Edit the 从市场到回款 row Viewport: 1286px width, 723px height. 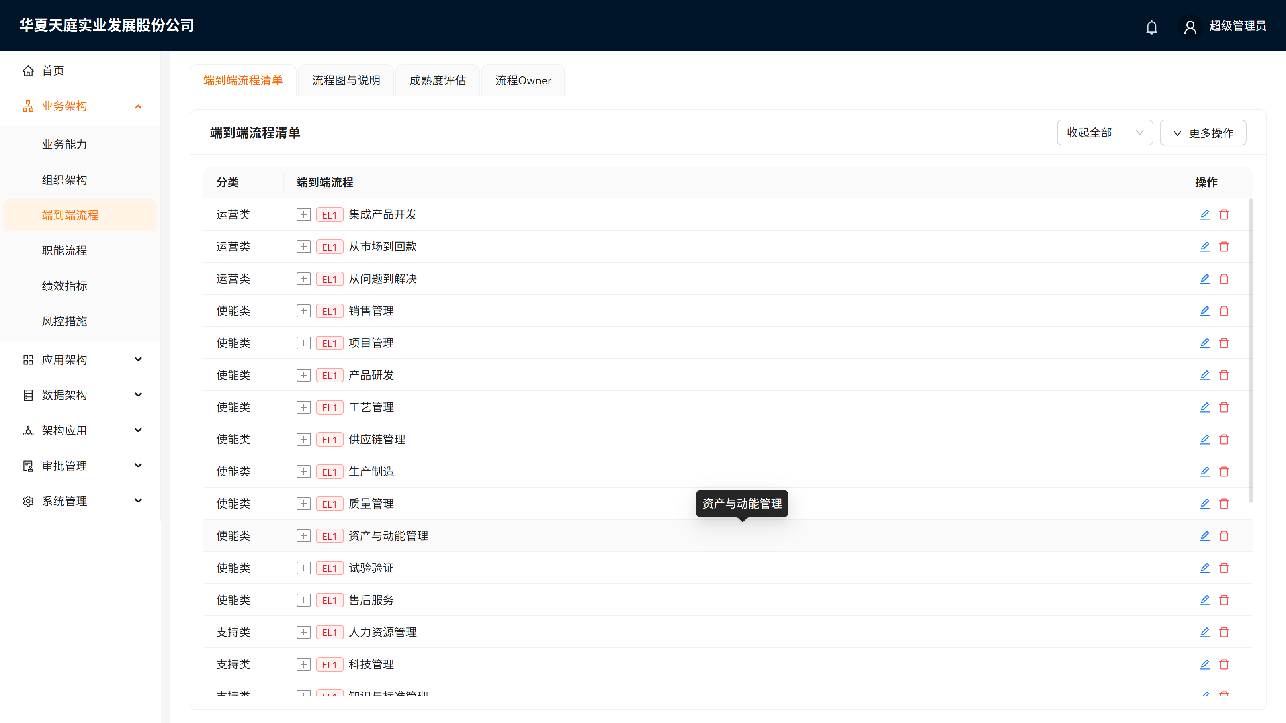tap(1205, 247)
